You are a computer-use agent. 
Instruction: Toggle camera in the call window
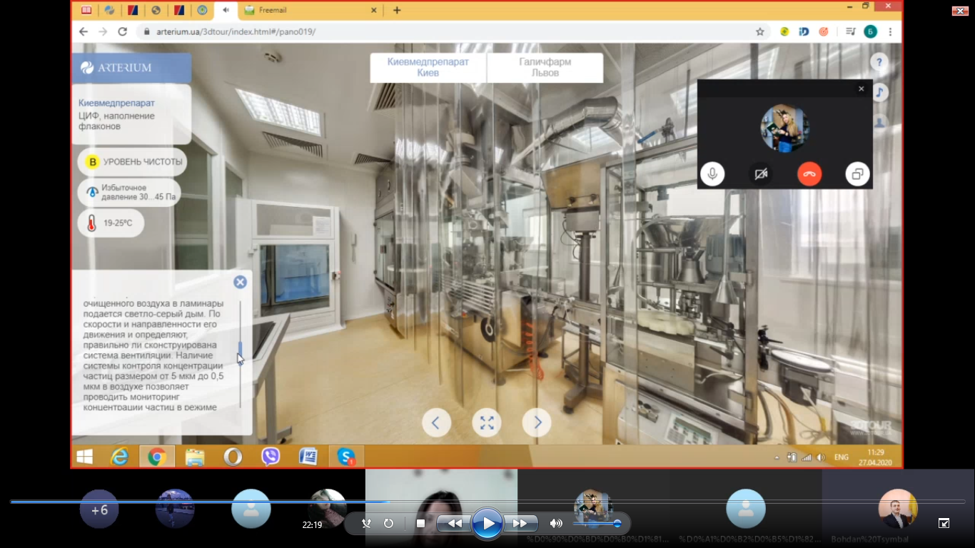point(761,173)
